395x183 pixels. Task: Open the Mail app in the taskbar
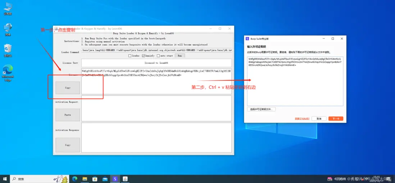coord(105,179)
